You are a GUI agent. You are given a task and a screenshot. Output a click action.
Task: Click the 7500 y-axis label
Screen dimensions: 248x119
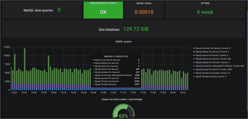(7, 64)
